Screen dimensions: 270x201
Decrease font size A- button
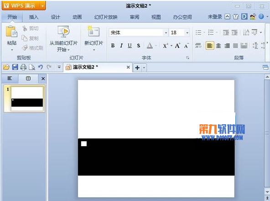pyautogui.click(x=187, y=46)
